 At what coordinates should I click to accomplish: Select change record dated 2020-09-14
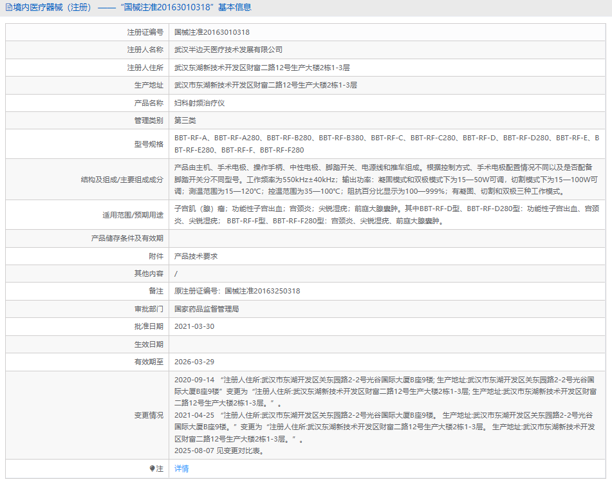[x=385, y=391]
